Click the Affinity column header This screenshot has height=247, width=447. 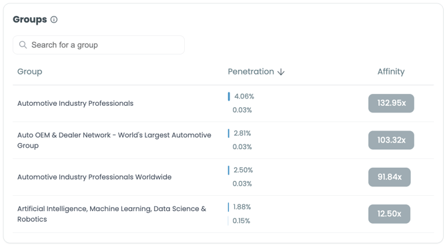[x=391, y=72]
